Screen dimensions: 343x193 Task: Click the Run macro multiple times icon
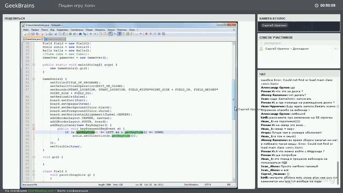(159, 34)
